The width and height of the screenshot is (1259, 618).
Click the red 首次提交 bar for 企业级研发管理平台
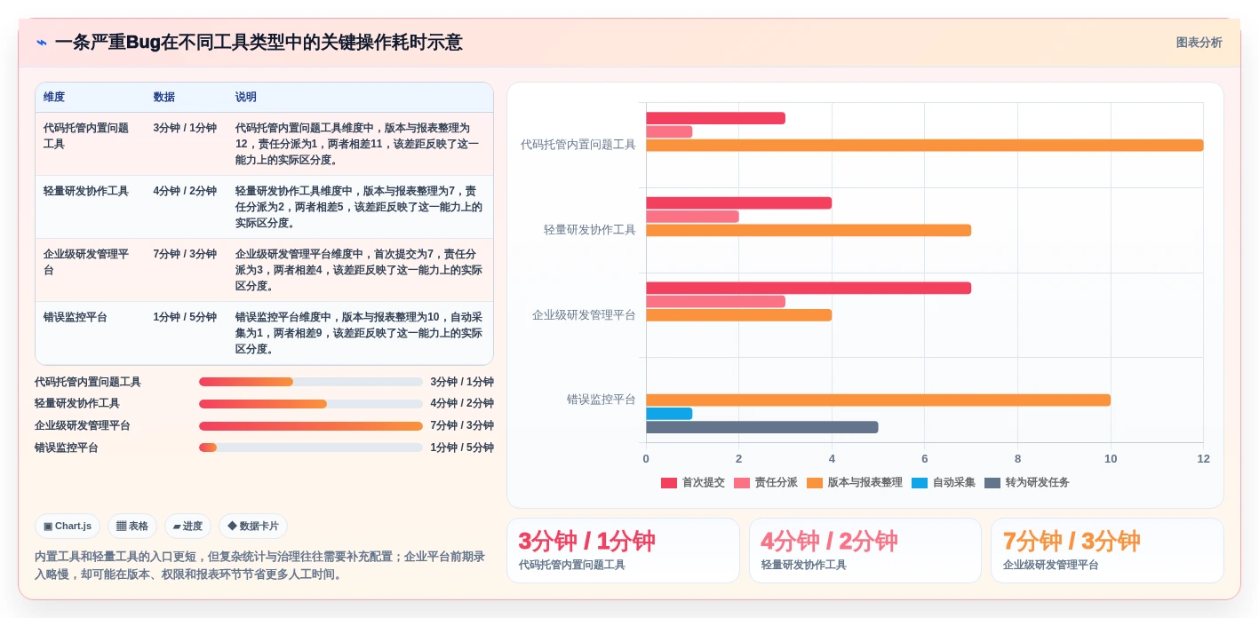(809, 288)
